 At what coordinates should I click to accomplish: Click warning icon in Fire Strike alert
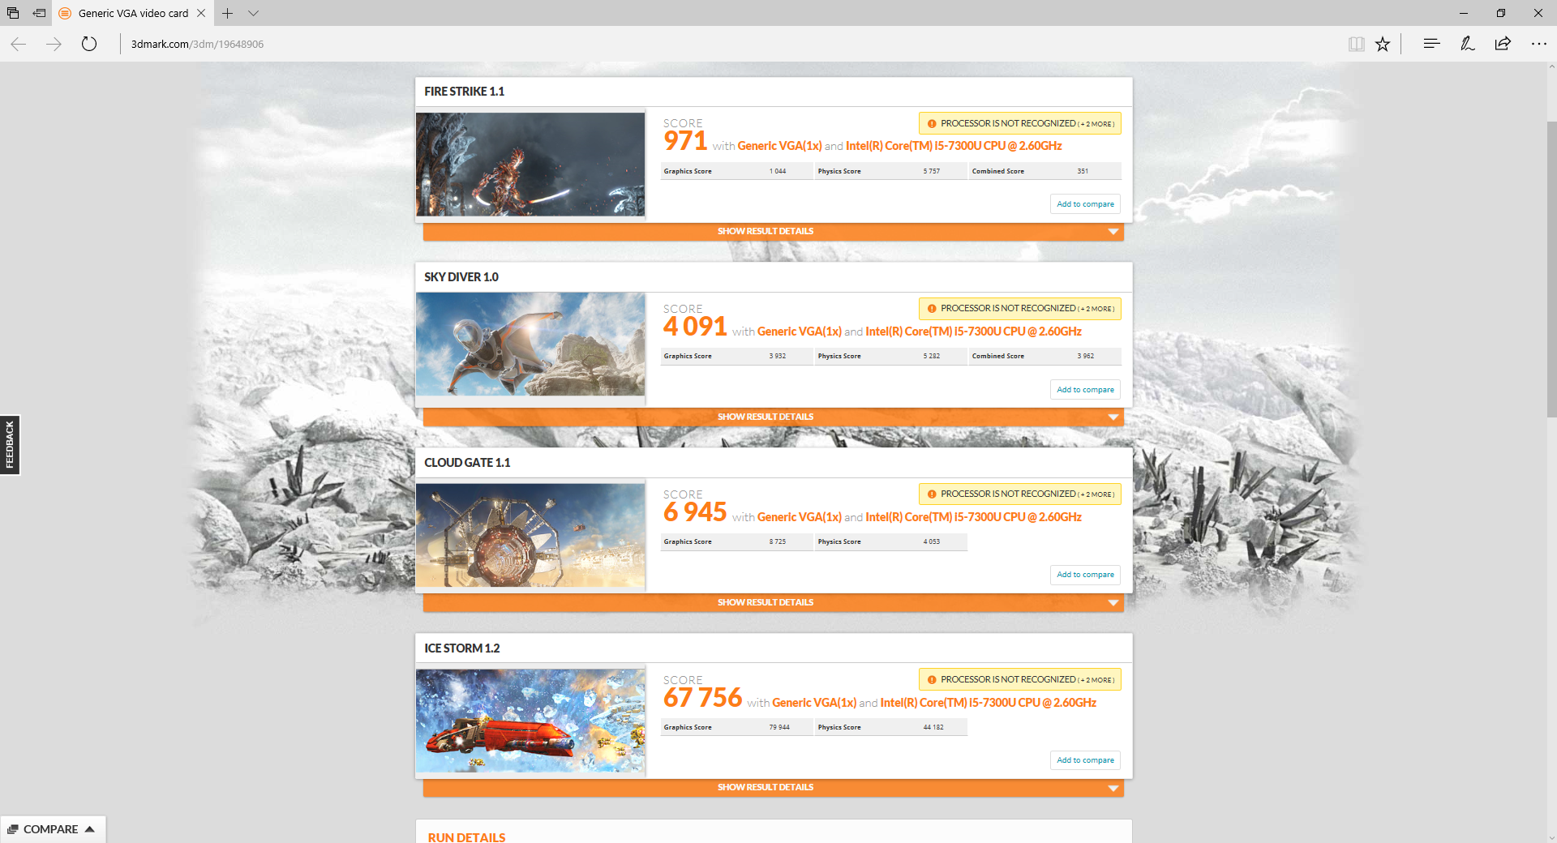(932, 124)
